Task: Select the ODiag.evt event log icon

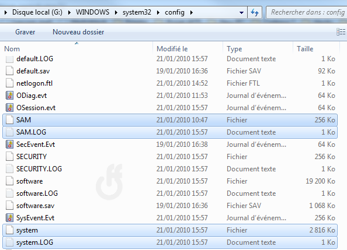Action: click(x=9, y=96)
